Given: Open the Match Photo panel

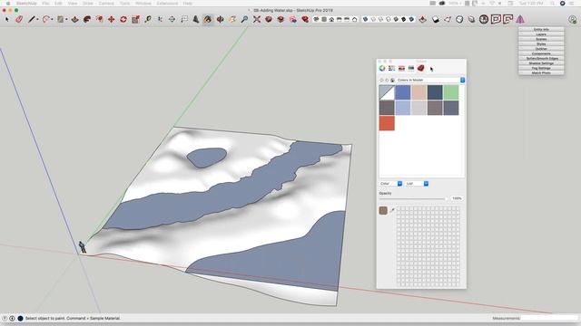Looking at the screenshot, I should [541, 72].
